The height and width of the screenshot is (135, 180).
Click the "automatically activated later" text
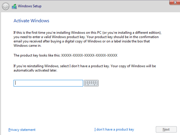(35, 70)
